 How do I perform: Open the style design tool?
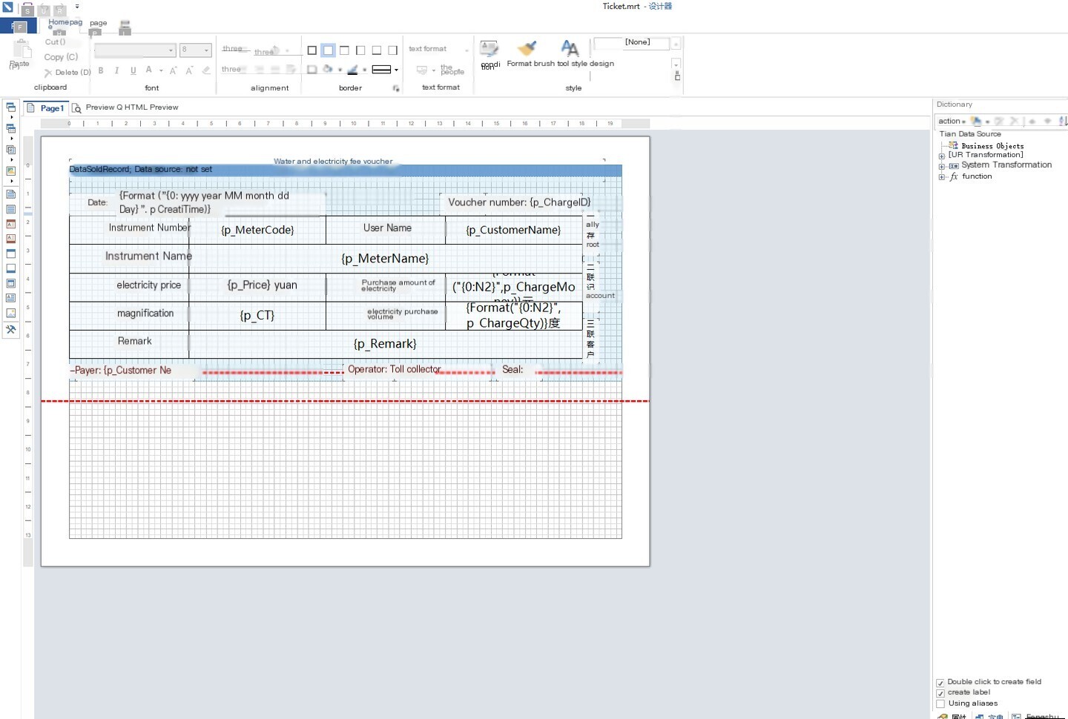[570, 49]
